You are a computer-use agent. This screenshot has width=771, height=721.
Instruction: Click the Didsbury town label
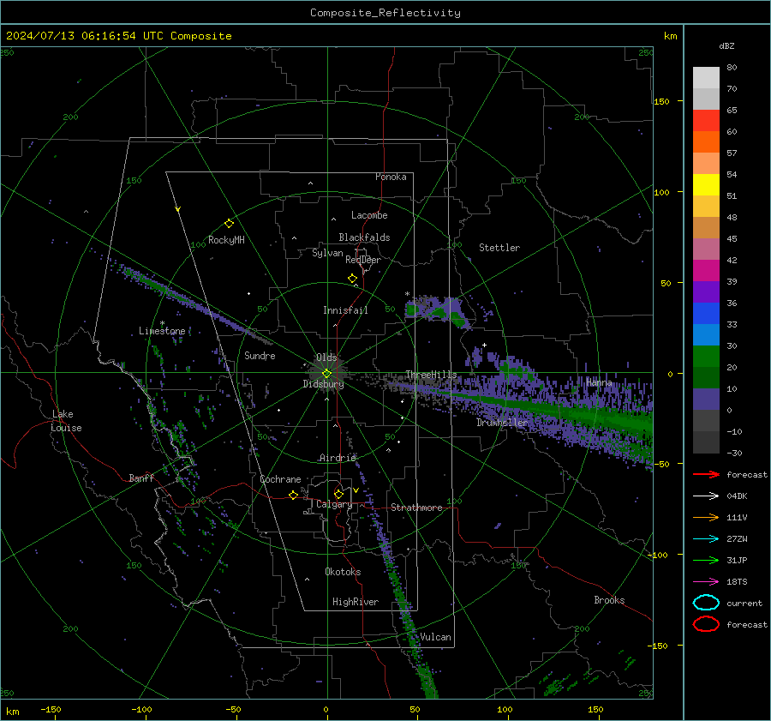coord(323,384)
